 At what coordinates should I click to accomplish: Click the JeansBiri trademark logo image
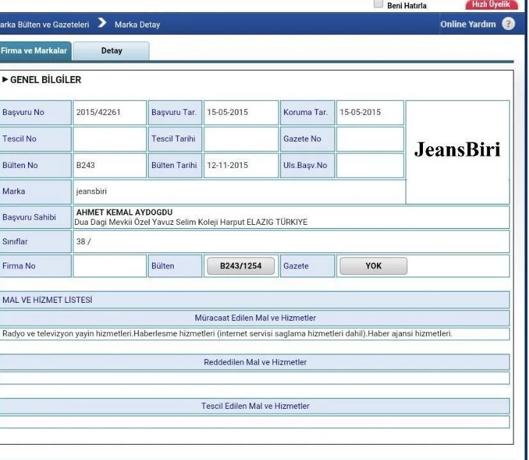[x=457, y=149]
